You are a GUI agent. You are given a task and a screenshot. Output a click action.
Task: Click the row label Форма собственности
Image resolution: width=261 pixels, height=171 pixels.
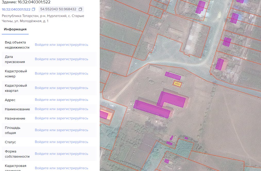point(17,154)
